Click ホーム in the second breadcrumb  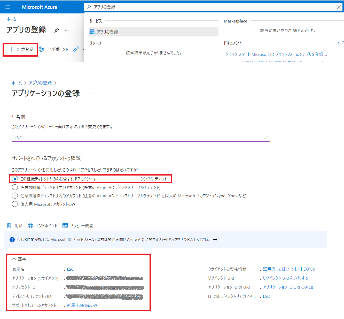click(17, 83)
